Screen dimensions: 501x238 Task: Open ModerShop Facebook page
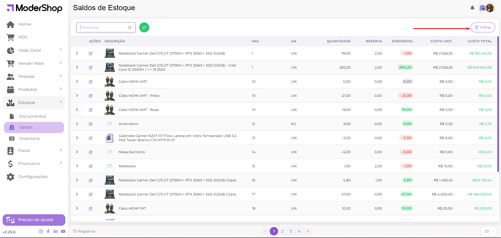[x=48, y=231]
